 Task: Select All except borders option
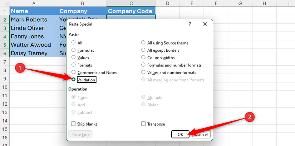point(143,50)
